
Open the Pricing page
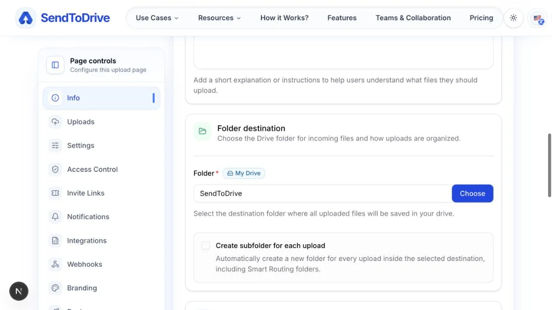(481, 18)
